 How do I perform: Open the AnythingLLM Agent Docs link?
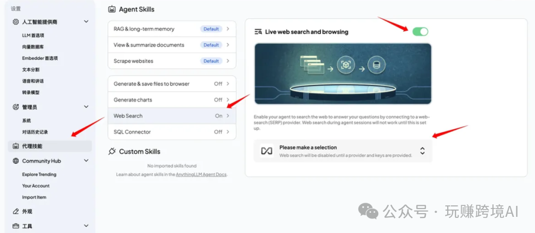tap(201, 175)
